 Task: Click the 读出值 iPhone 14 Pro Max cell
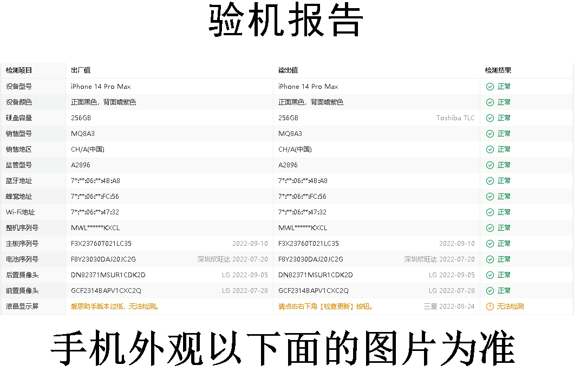point(308,87)
